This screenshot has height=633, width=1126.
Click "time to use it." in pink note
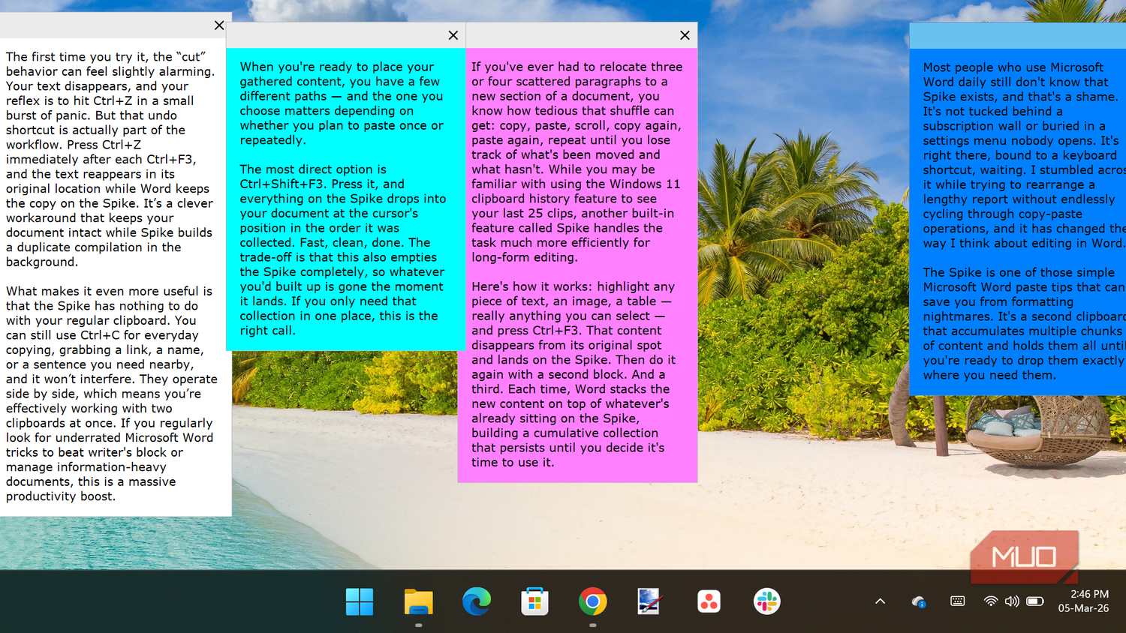(x=513, y=463)
